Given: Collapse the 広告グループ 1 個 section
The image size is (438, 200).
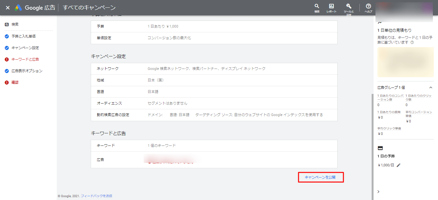Looking at the screenshot, I should 431,88.
